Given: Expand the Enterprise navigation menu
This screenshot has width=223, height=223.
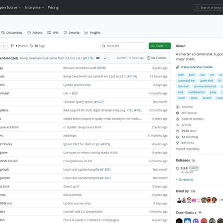Looking at the screenshot, I should tap(34, 7).
